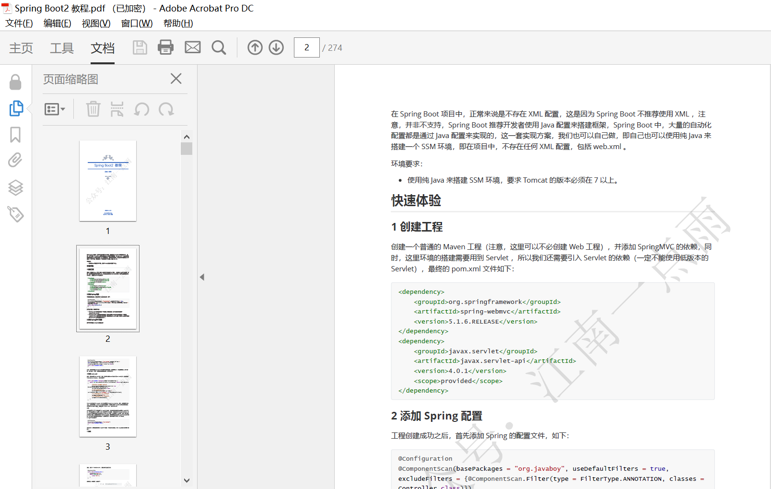Send the file by email envelope icon
This screenshot has width=771, height=489.
tap(193, 47)
